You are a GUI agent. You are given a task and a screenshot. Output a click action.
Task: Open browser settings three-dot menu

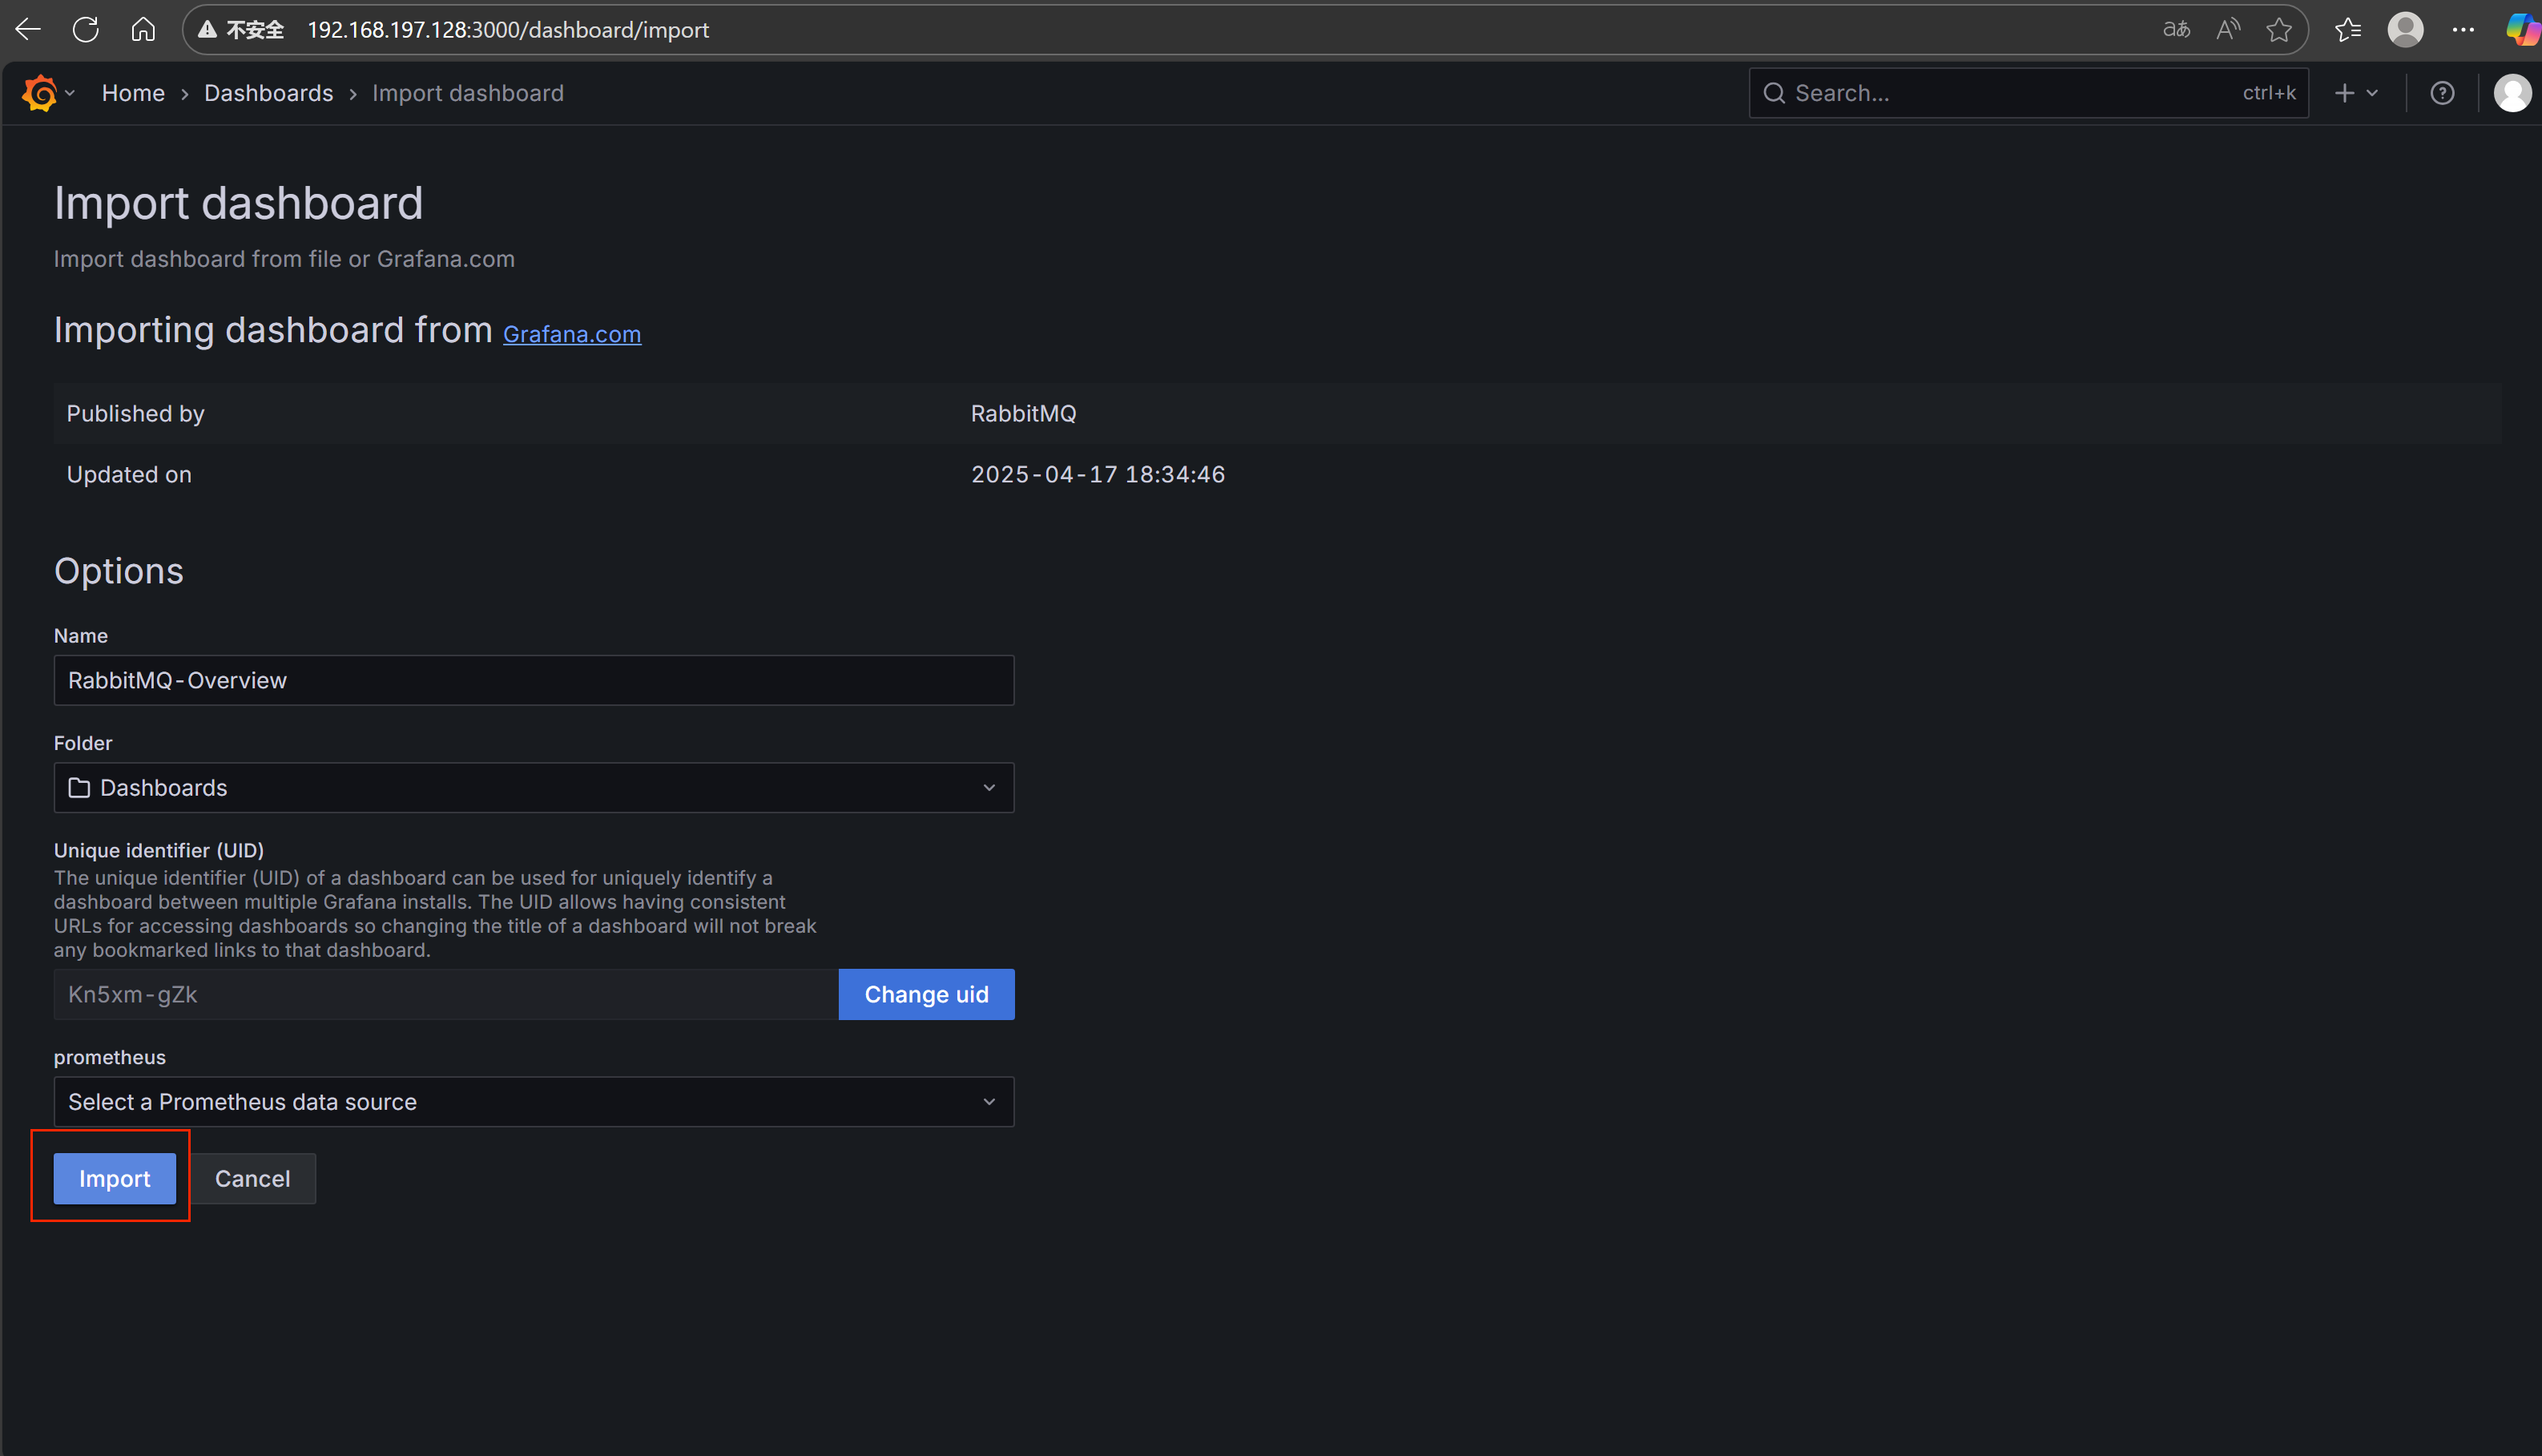[2463, 30]
